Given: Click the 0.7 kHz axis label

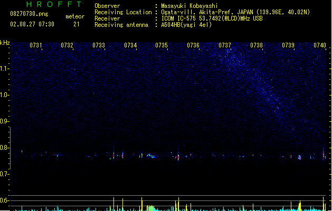Looking at the screenshot, I should point(4,174).
